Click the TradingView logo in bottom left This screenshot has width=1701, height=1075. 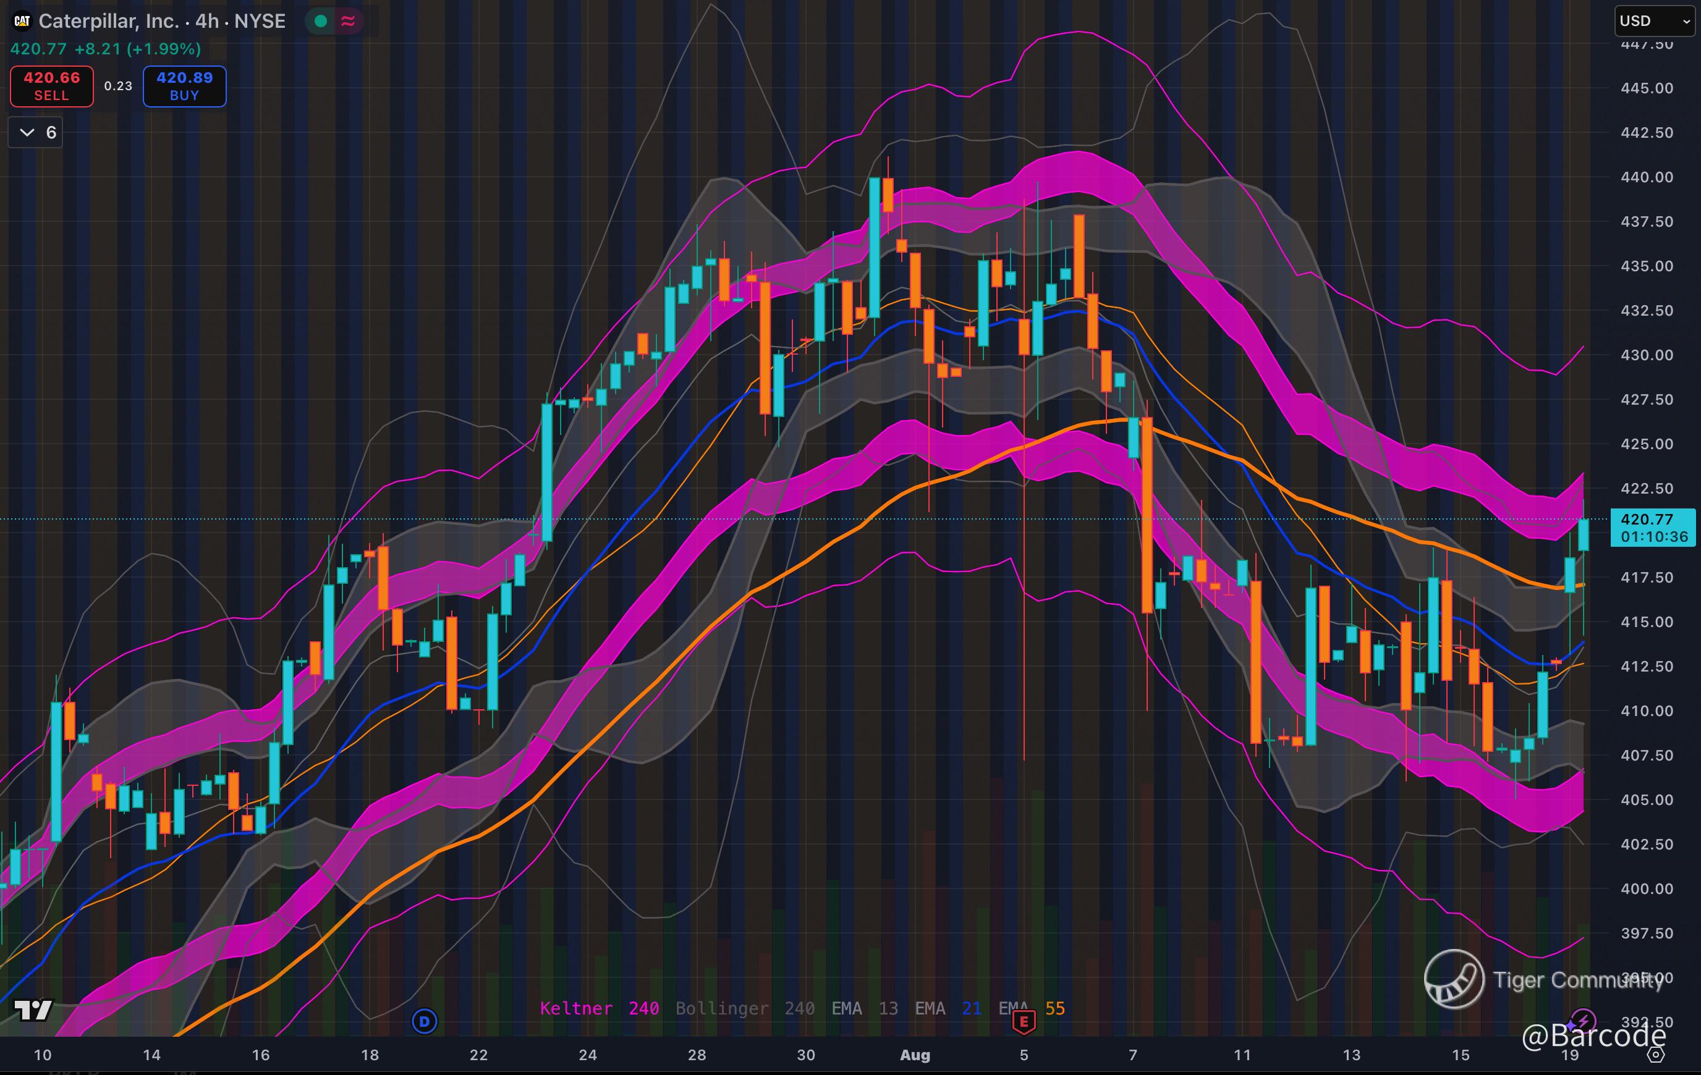(x=33, y=1010)
